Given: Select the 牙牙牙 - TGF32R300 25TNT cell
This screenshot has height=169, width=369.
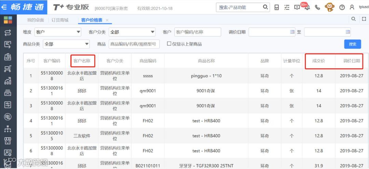Looking at the screenshot, I should point(206,166).
